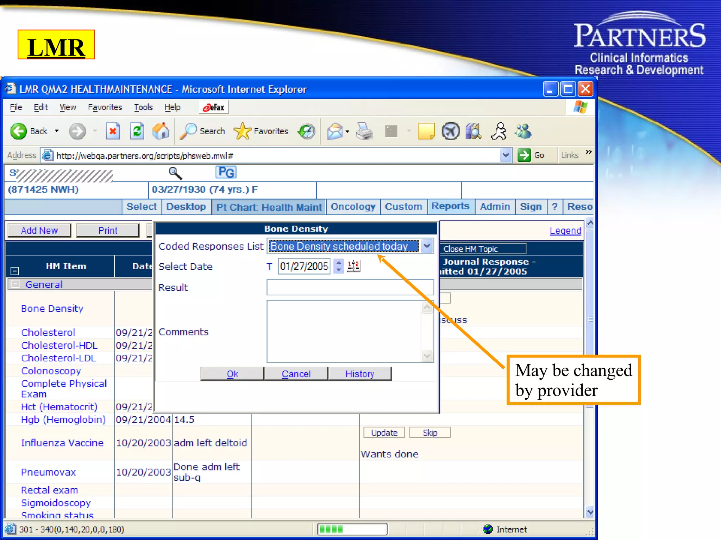Collapse all HM Items minus box
The height and width of the screenshot is (540, 721).
pos(14,271)
